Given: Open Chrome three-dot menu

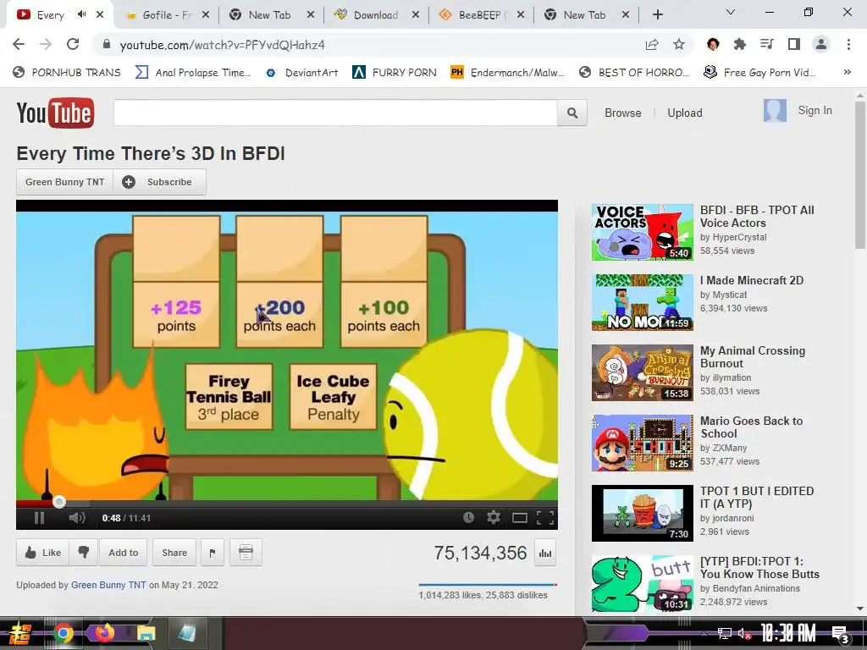Looking at the screenshot, I should pyautogui.click(x=848, y=44).
